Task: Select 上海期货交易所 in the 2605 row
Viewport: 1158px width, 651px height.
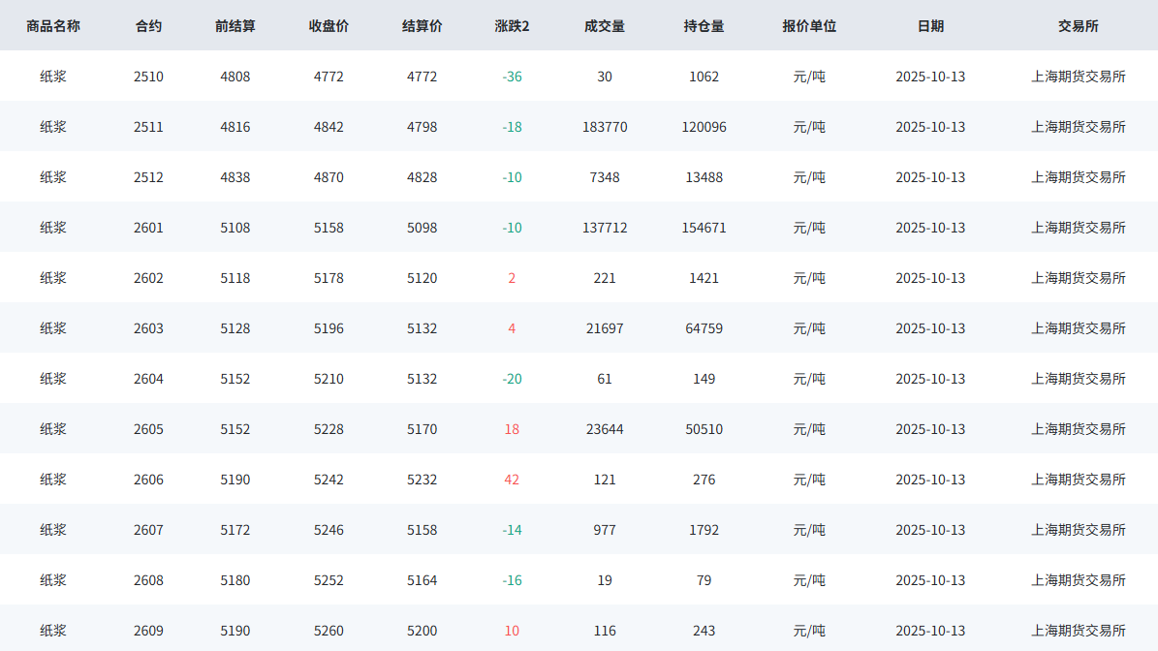Action: pyautogui.click(x=1078, y=429)
